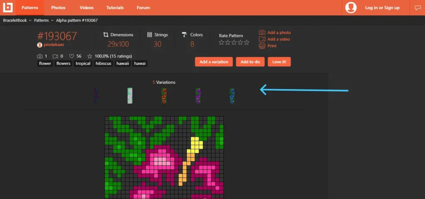Open the Tutorials tab
This screenshot has width=425, height=199.
click(x=115, y=7)
